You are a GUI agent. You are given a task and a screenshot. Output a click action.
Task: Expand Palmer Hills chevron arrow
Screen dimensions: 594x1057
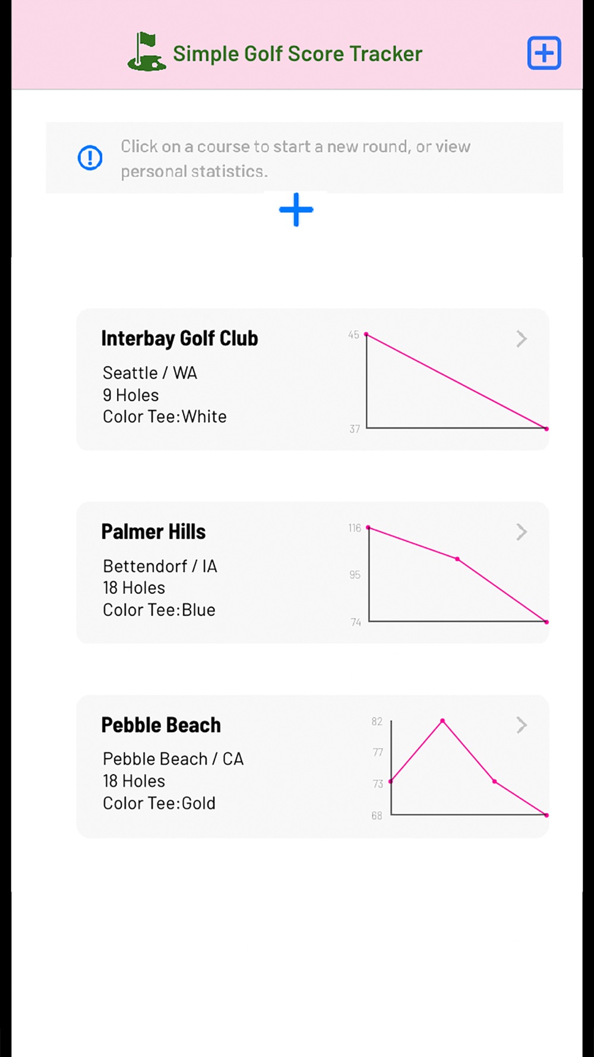coord(522,532)
